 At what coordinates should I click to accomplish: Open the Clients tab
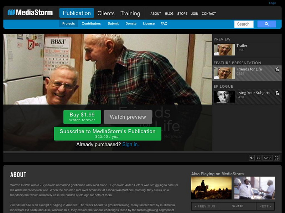tap(106, 13)
